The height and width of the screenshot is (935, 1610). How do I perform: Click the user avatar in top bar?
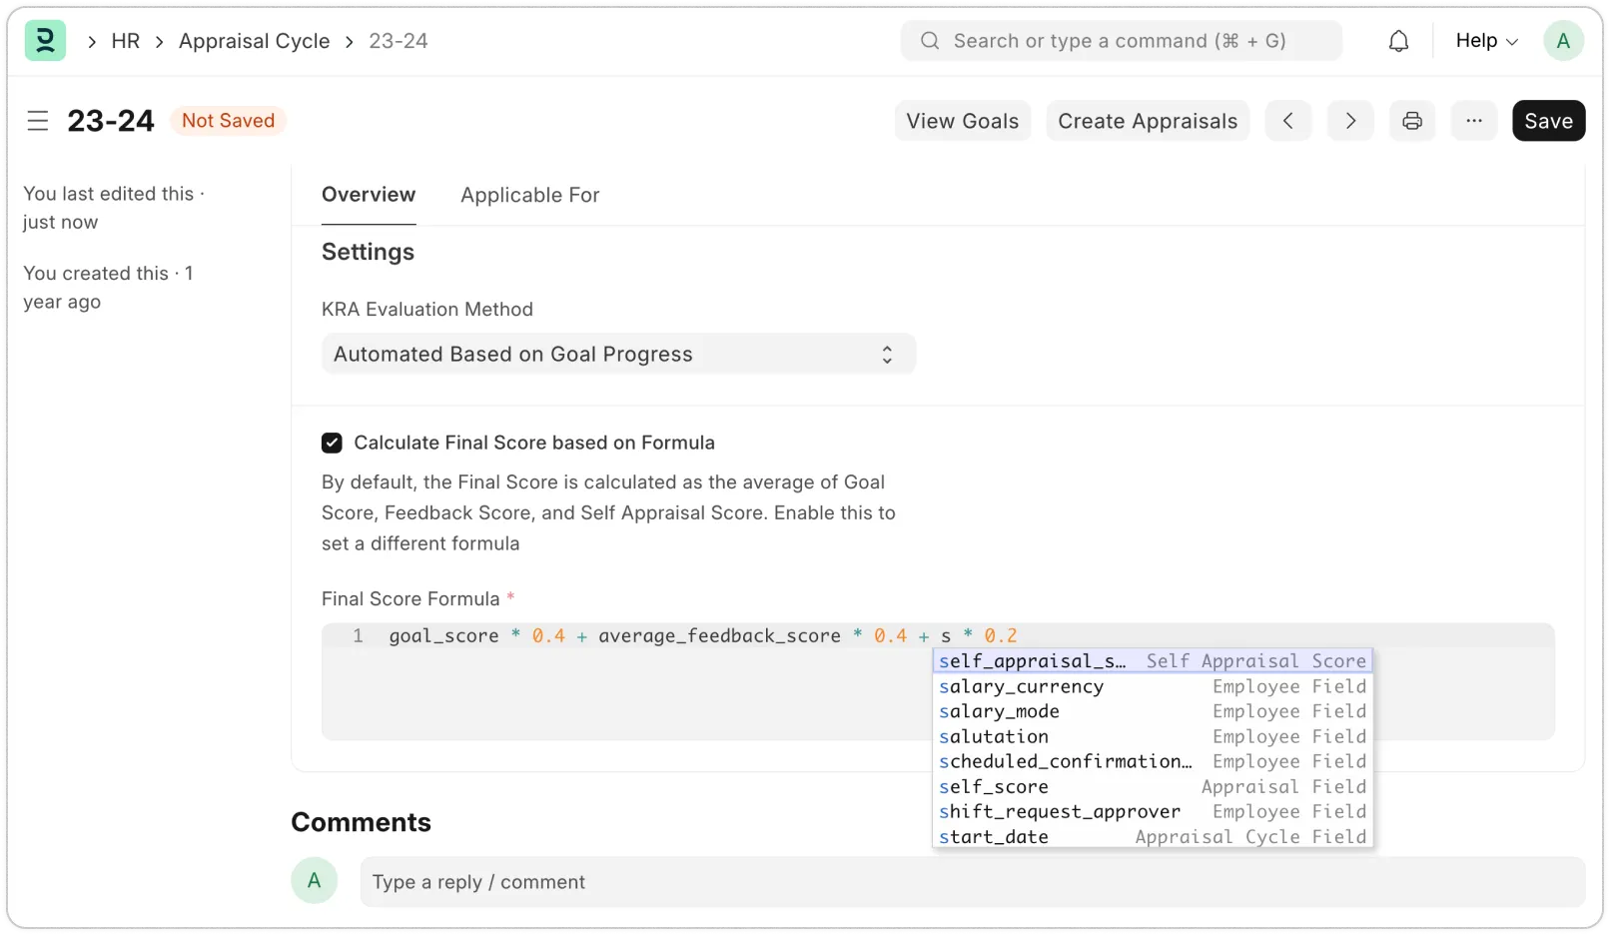1563,41
